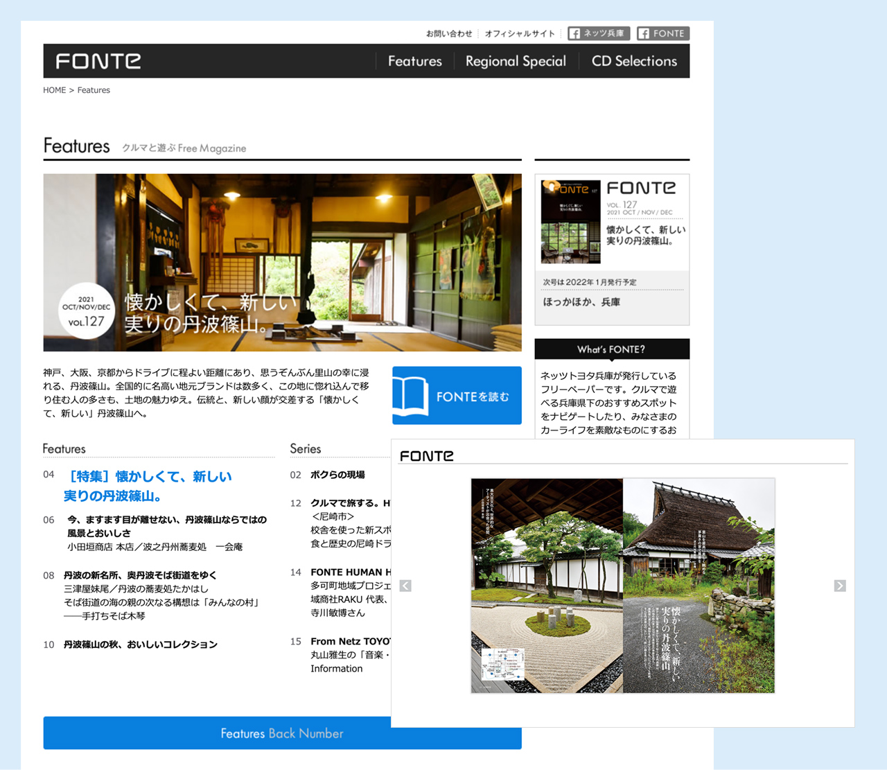887x770 pixels.
Task: Click the magazine spread in the viewer
Action: (622, 586)
